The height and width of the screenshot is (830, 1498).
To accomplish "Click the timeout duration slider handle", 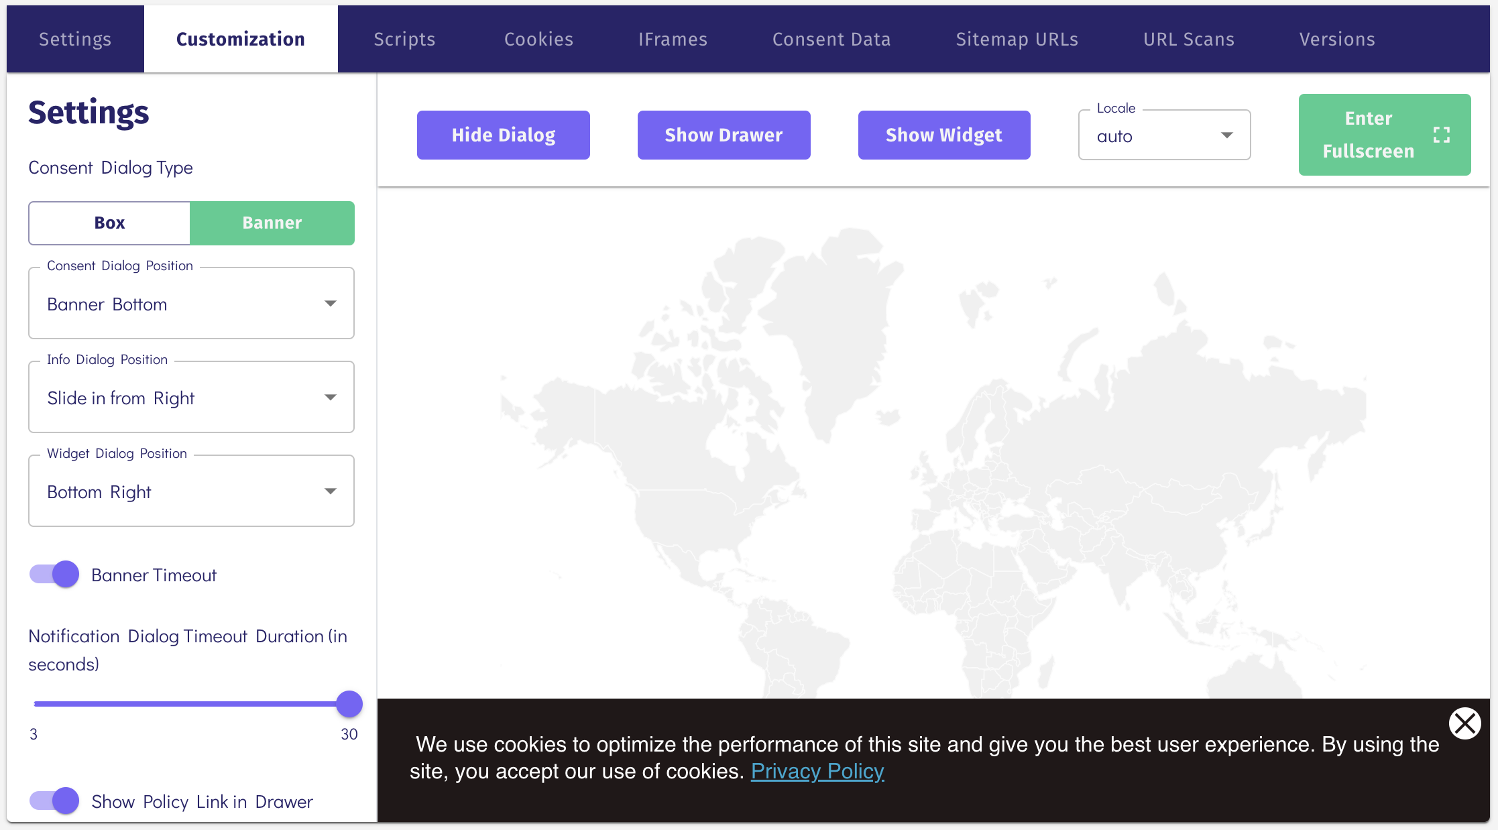I will point(349,704).
